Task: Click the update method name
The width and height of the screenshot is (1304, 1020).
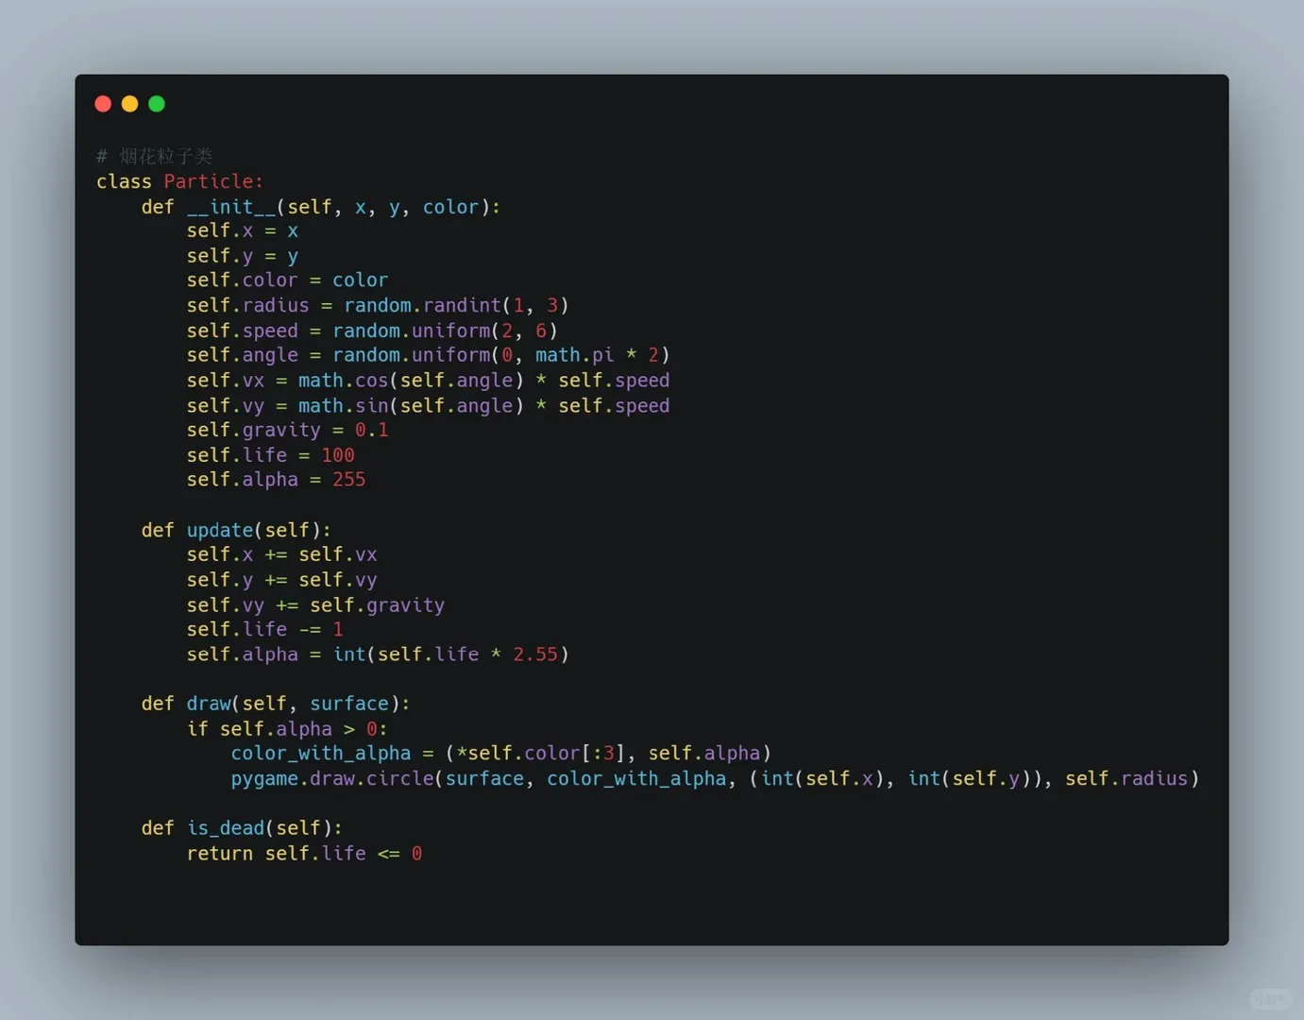Action: click(220, 531)
